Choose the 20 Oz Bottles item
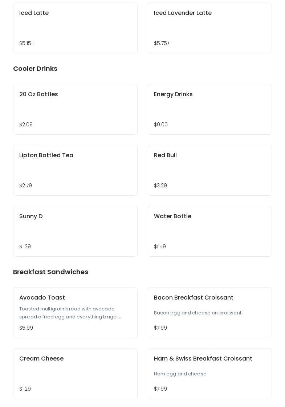 pos(75,109)
